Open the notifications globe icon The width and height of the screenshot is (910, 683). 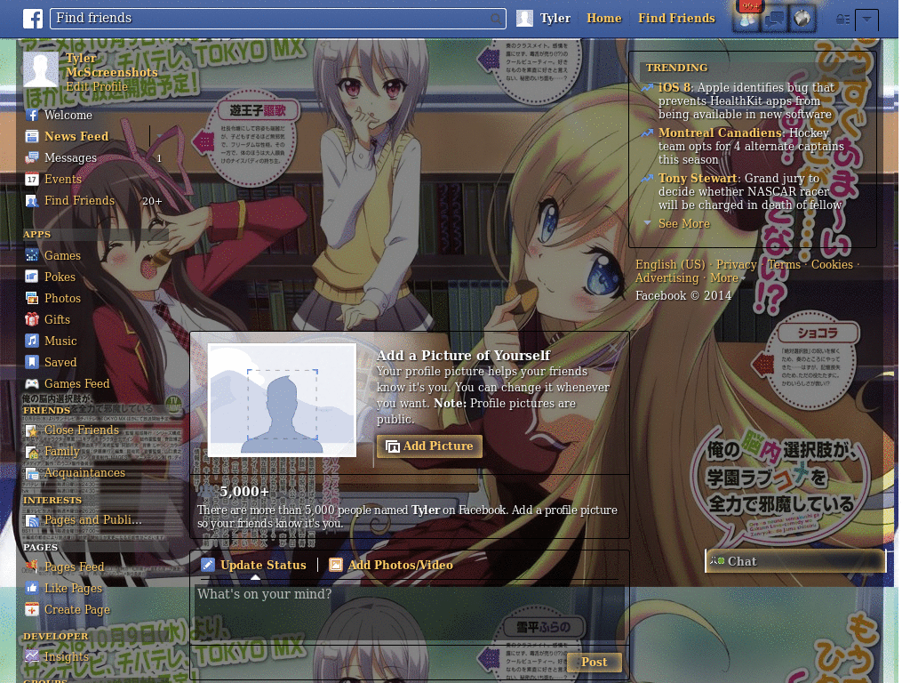(x=802, y=20)
